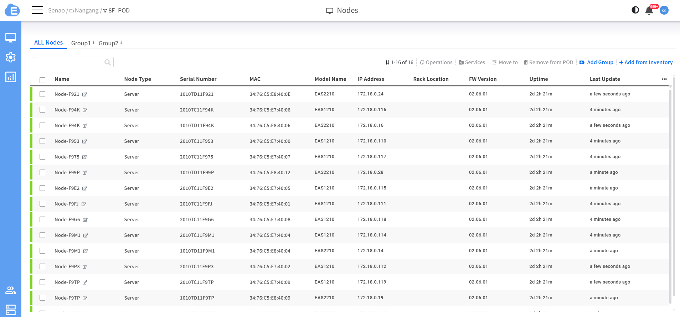Click Add from Inventory

point(646,62)
